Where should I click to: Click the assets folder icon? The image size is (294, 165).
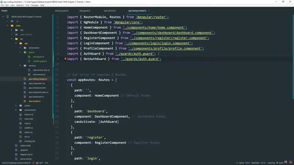click(x=21, y=105)
